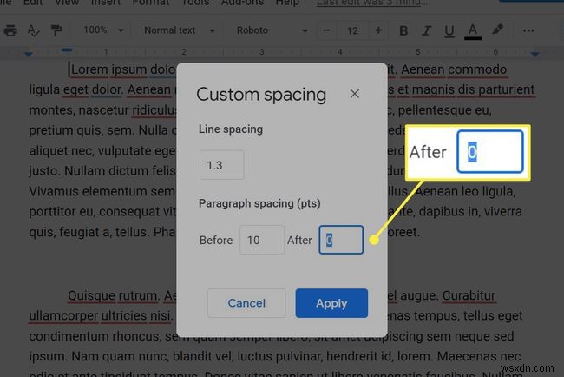Open the Roboto font dropdown
The width and height of the screenshot is (564, 377).
coord(272,30)
